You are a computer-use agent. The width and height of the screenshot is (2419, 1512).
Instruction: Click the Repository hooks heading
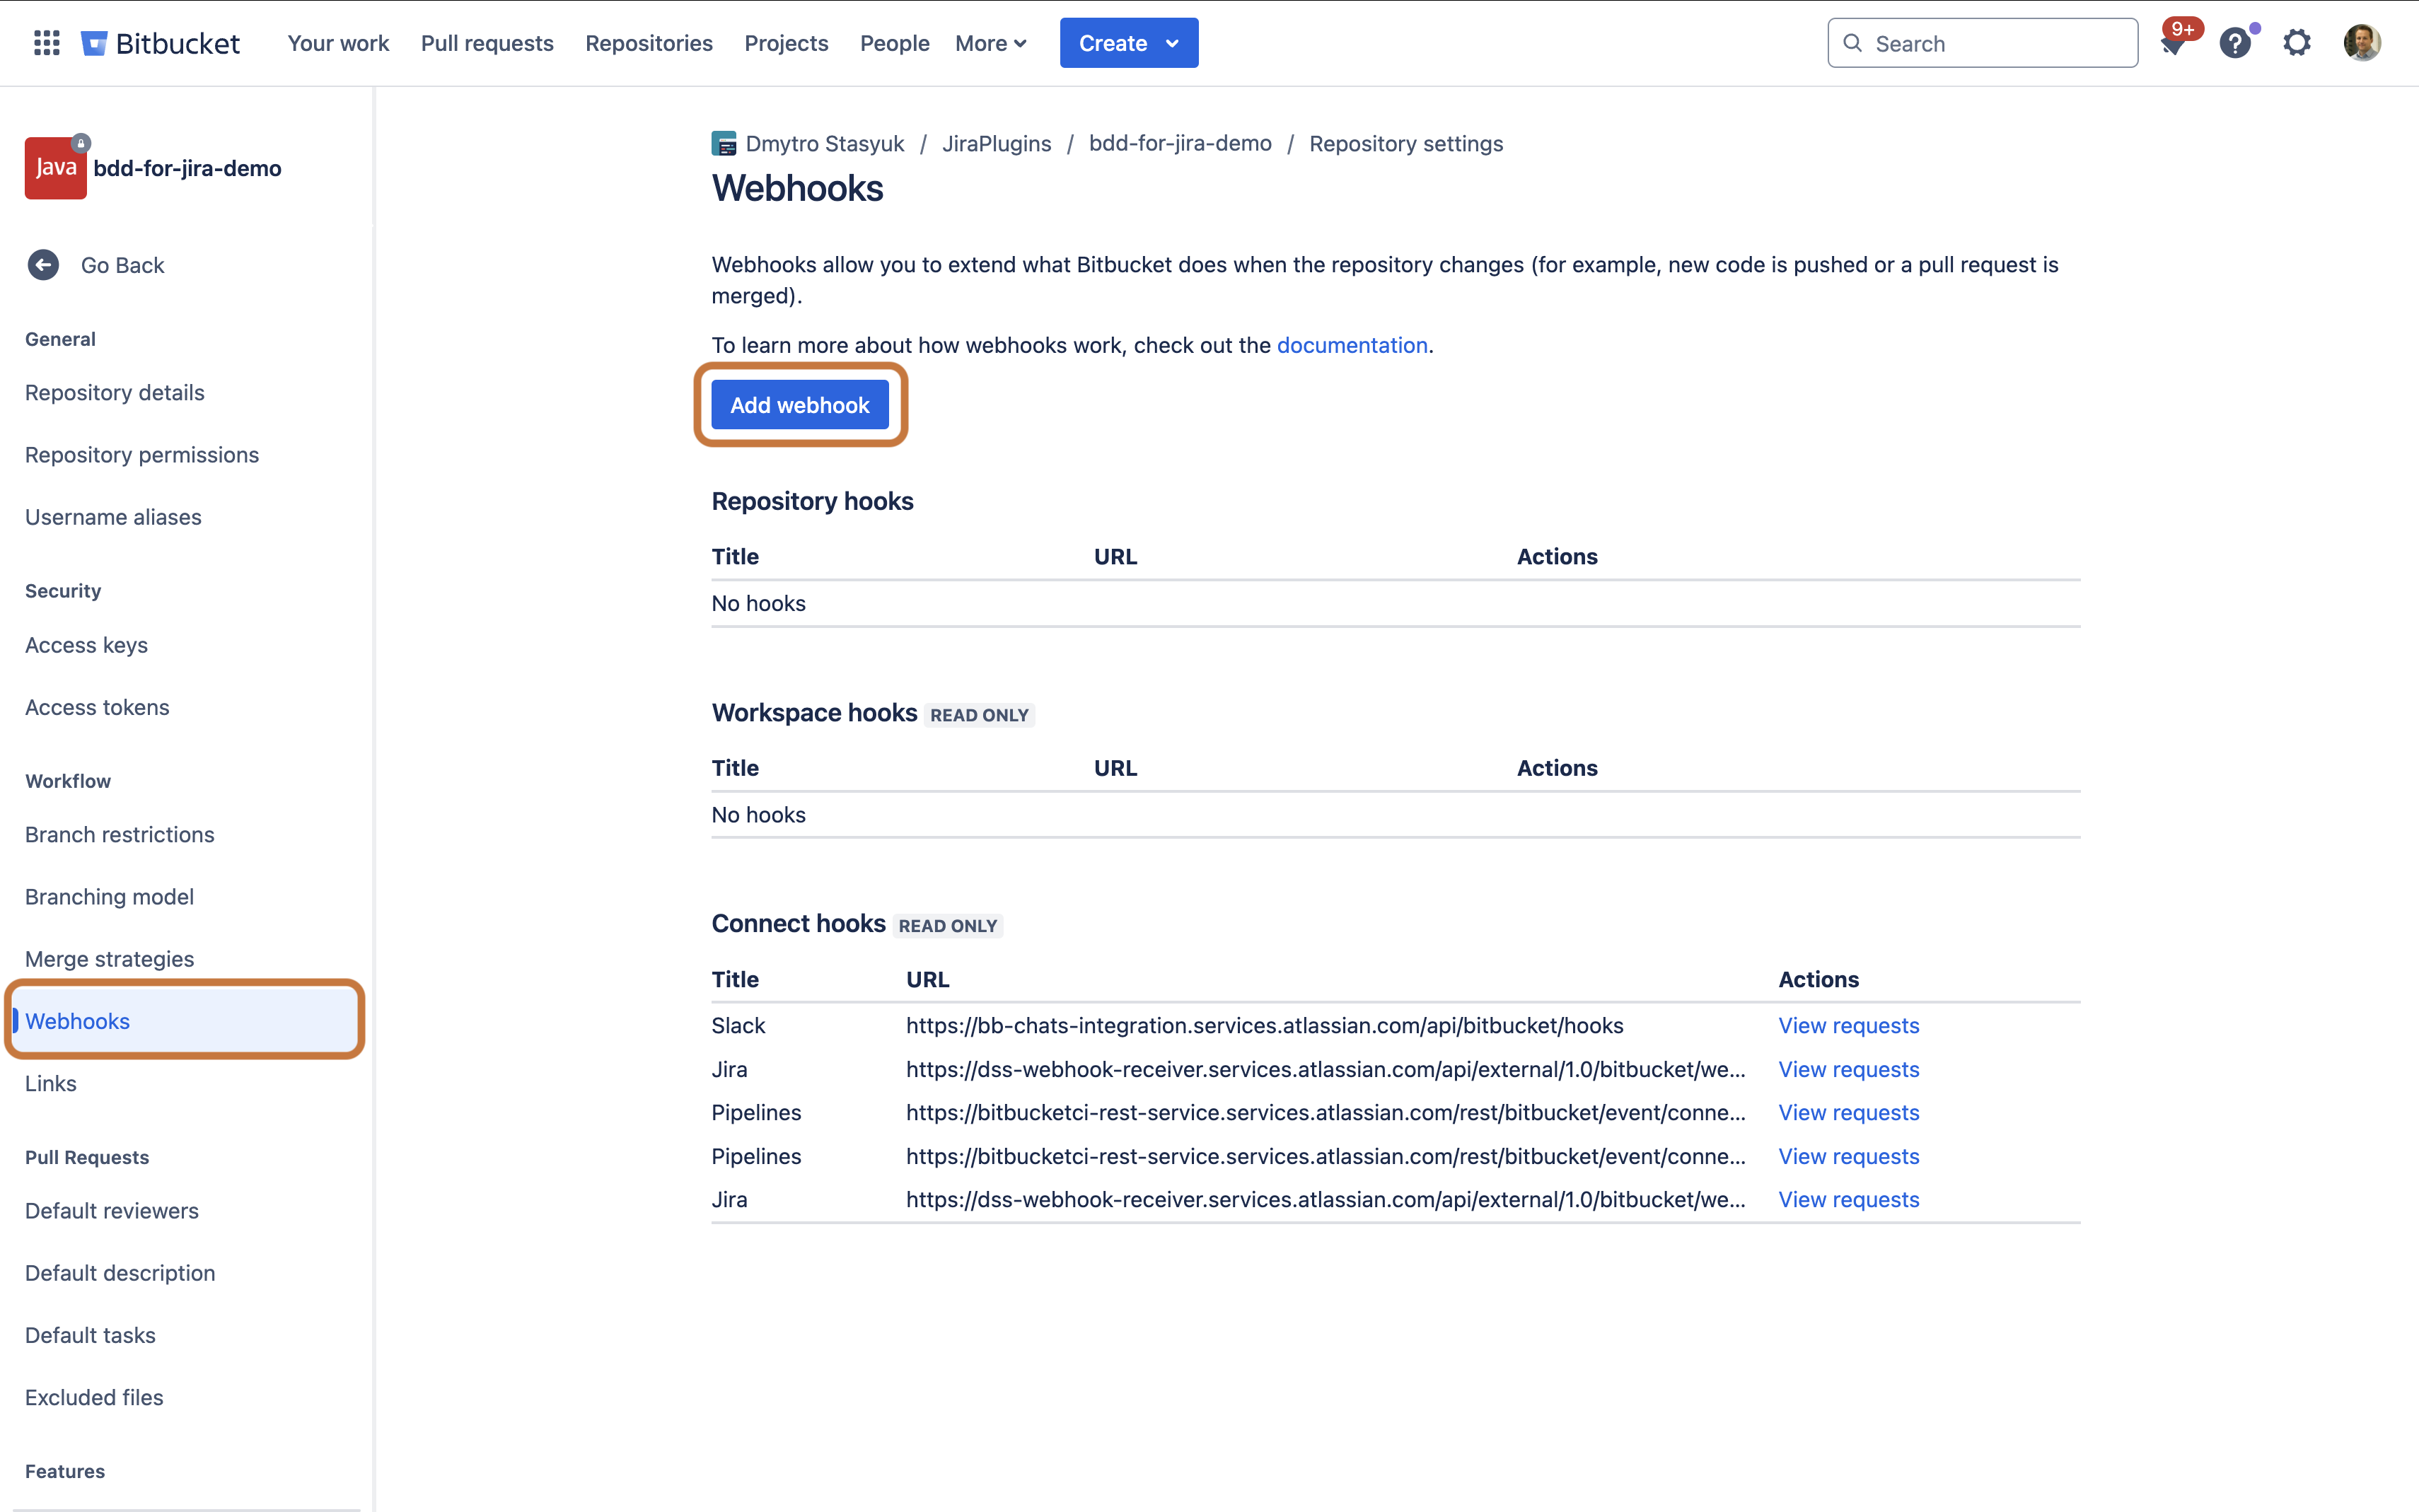tap(812, 501)
